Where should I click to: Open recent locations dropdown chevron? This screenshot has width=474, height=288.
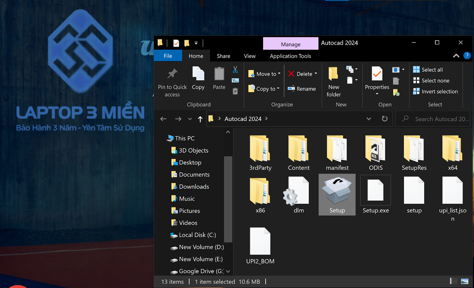click(x=190, y=119)
